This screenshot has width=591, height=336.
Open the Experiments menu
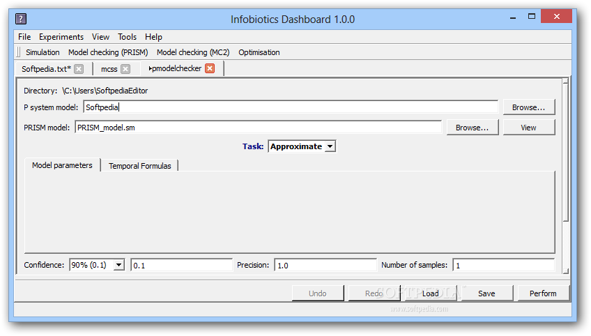tap(61, 37)
